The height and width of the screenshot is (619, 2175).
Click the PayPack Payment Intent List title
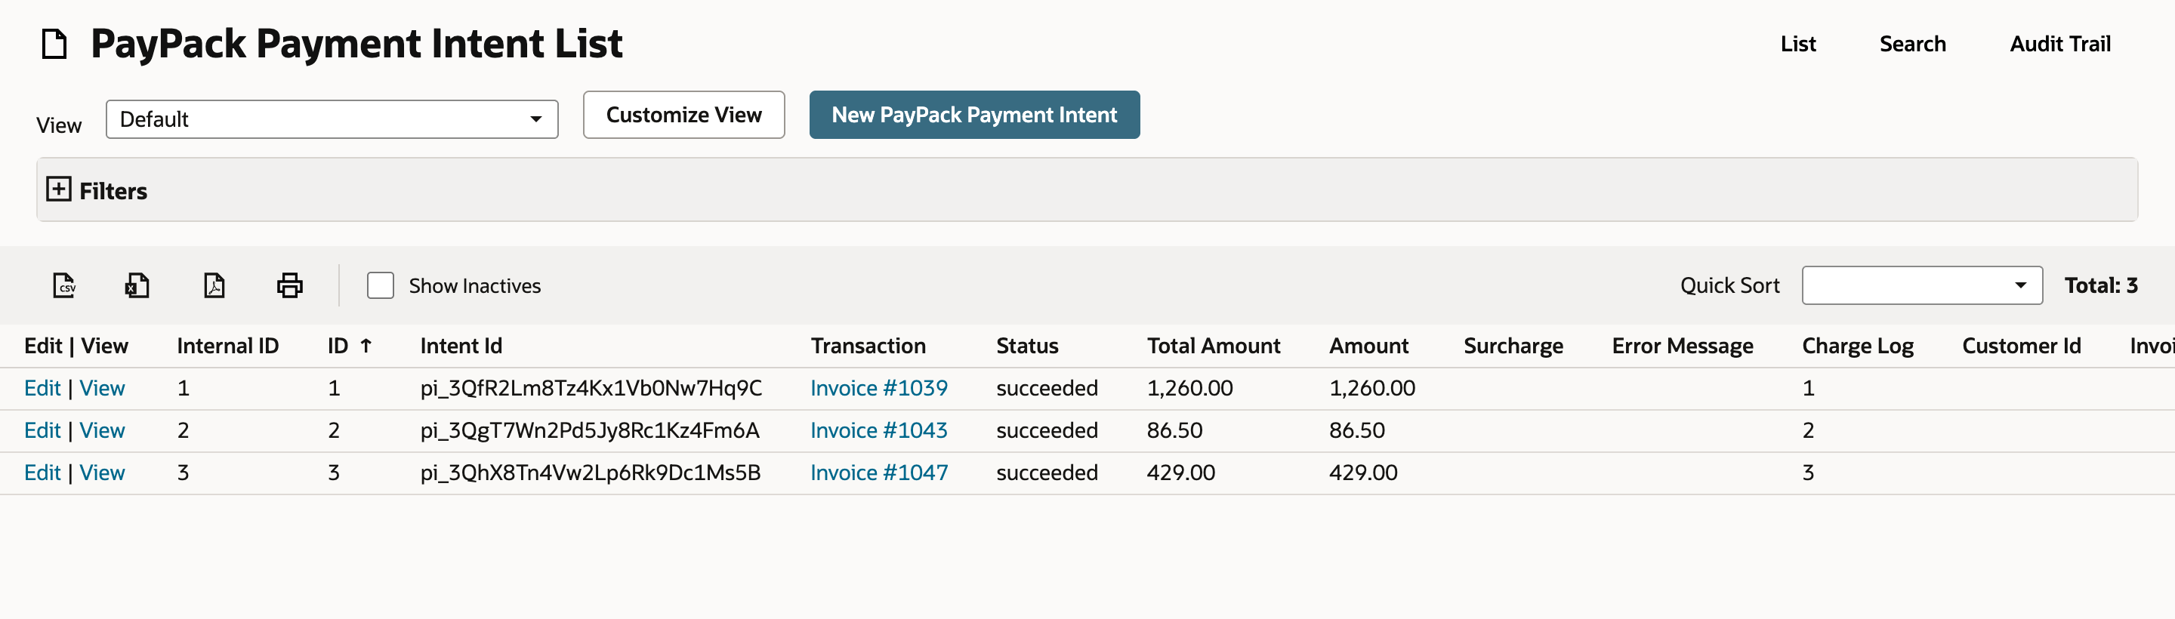pos(356,44)
